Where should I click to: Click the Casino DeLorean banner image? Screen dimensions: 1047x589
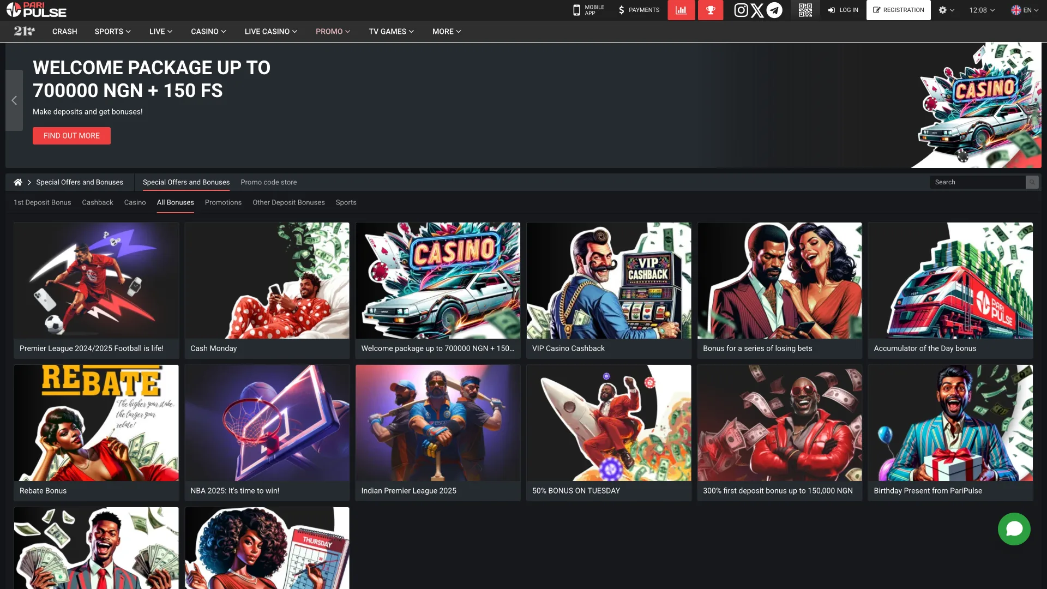(976, 105)
